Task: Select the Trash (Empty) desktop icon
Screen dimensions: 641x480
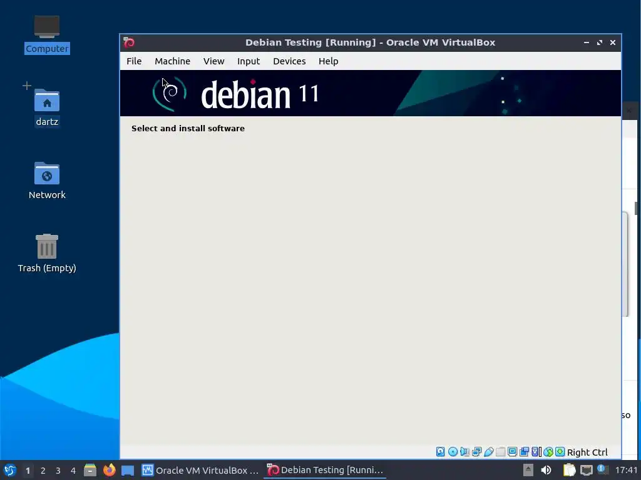Action: (46, 253)
